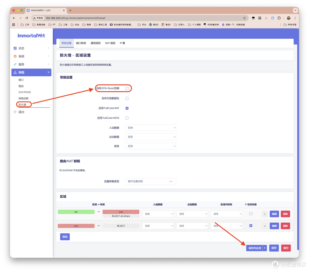Open the 百度一下 bookmark
The image size is (309, 271).
(x=233, y=25)
